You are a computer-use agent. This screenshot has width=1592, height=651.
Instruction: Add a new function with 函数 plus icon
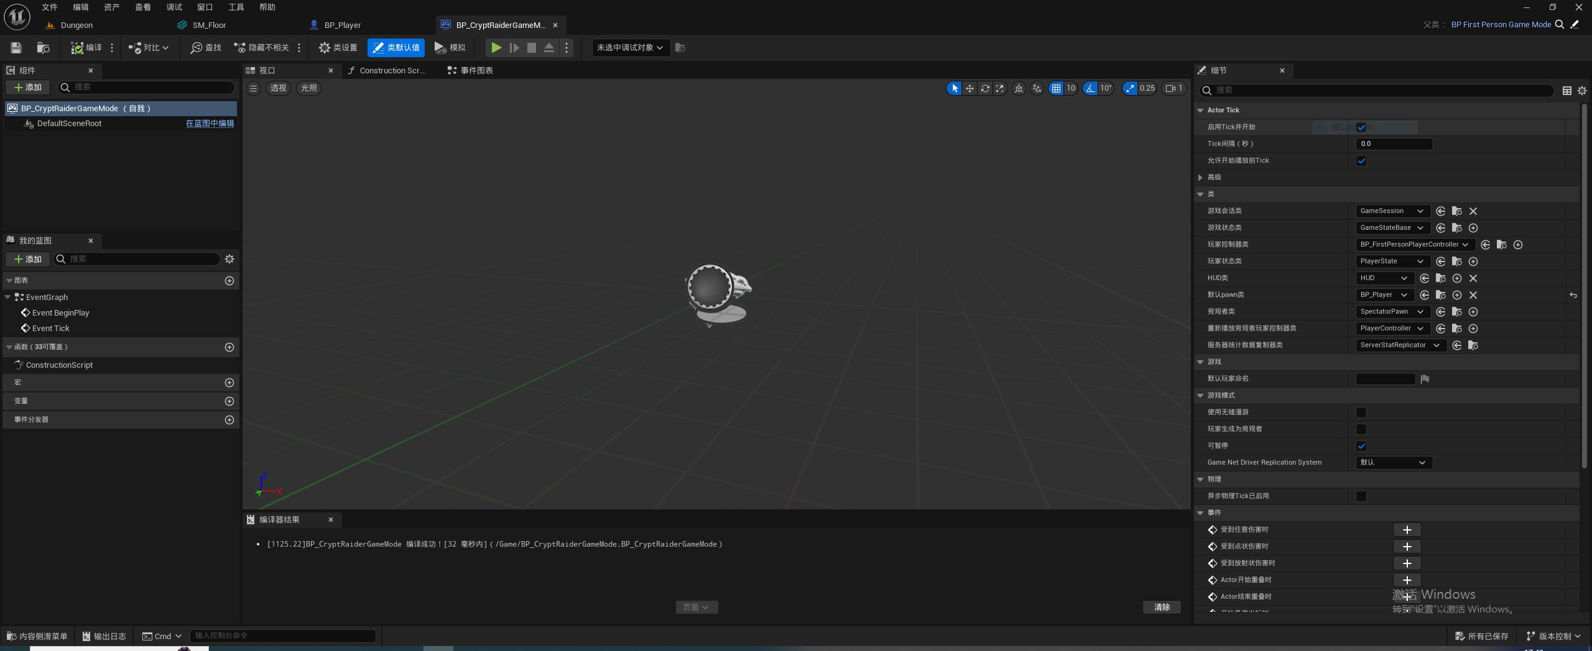[x=229, y=348]
